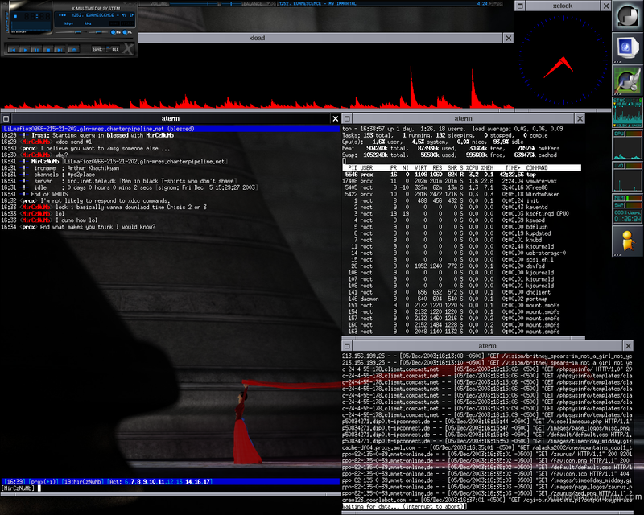The image size is (644, 515).
Task: Click the dhclient process row in top
Action: tap(461, 292)
